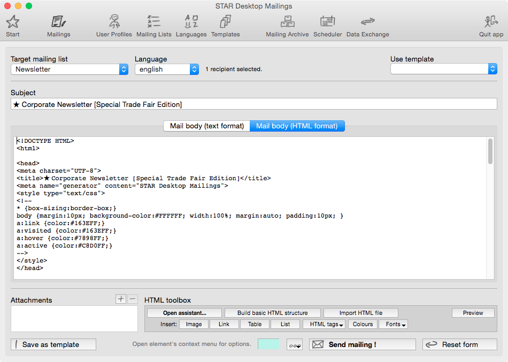508x362 pixels.
Task: Zoom the window with the green button
Action: pyautogui.click(x=29, y=6)
